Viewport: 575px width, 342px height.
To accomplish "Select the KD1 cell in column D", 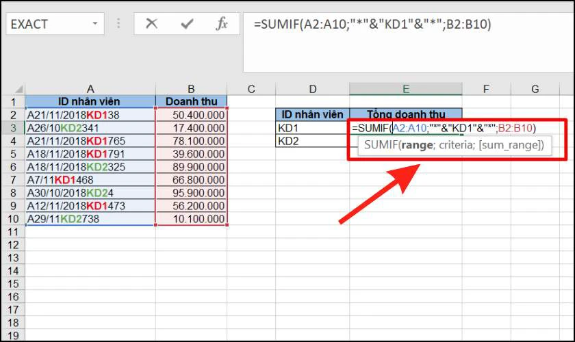I will 312,128.
